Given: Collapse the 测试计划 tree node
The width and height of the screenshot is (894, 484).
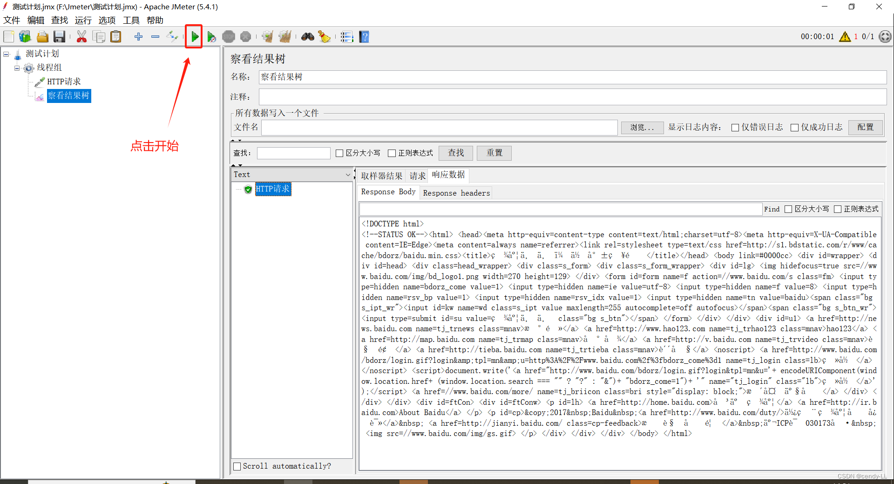Looking at the screenshot, I should pos(6,54).
